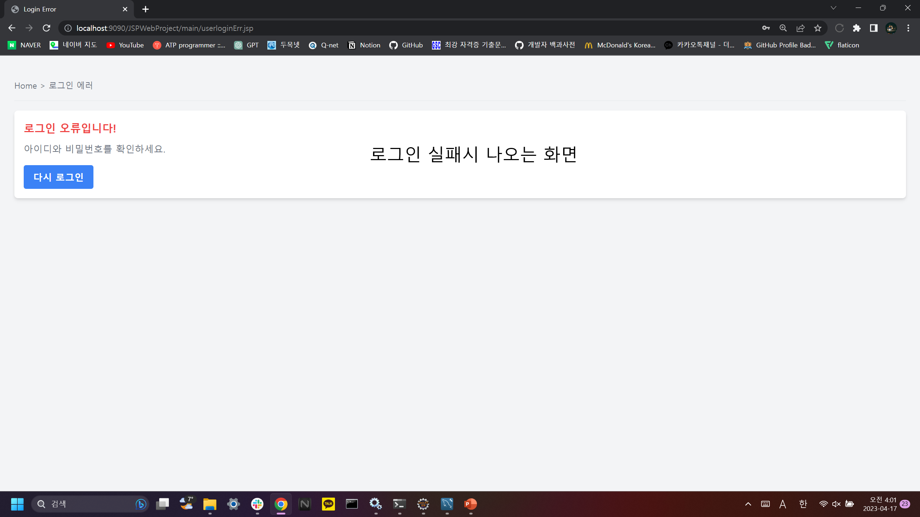Open the Chrome three-dot menu
Screen dimensions: 920x517
tap(908, 28)
